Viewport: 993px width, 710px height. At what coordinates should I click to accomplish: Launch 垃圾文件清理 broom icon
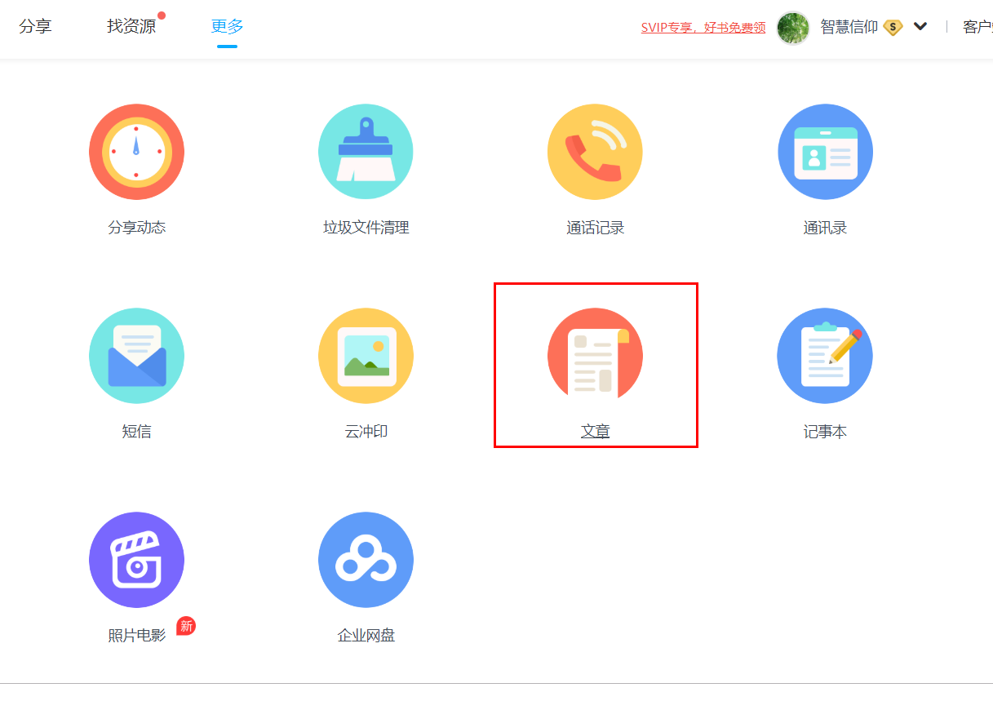point(366,152)
